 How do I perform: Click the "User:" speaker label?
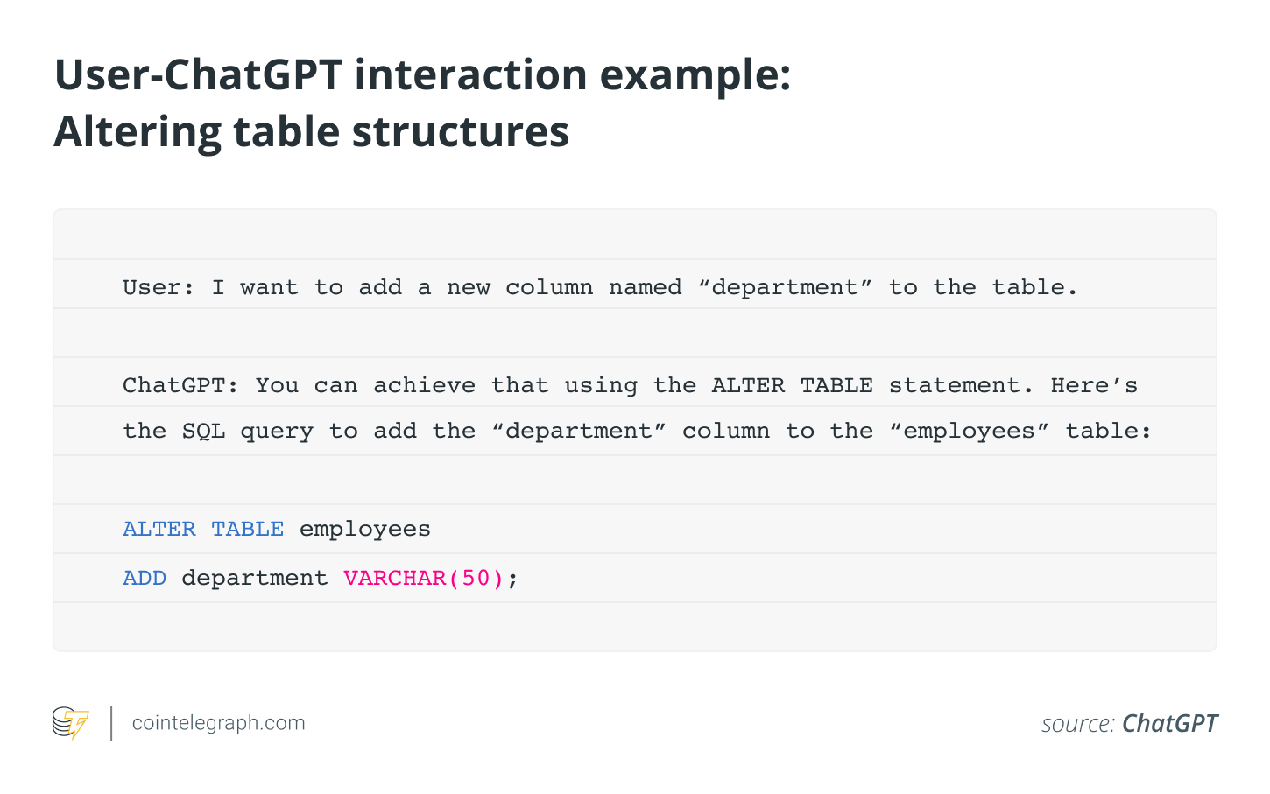coord(158,287)
